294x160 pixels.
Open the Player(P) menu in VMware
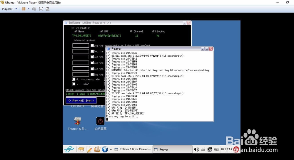click(10, 9)
